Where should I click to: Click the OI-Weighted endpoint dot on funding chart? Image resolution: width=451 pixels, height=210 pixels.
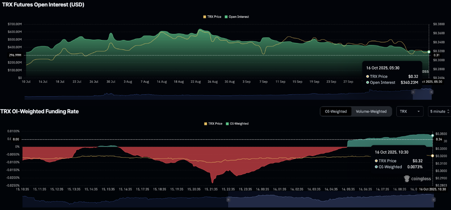tap(433, 135)
